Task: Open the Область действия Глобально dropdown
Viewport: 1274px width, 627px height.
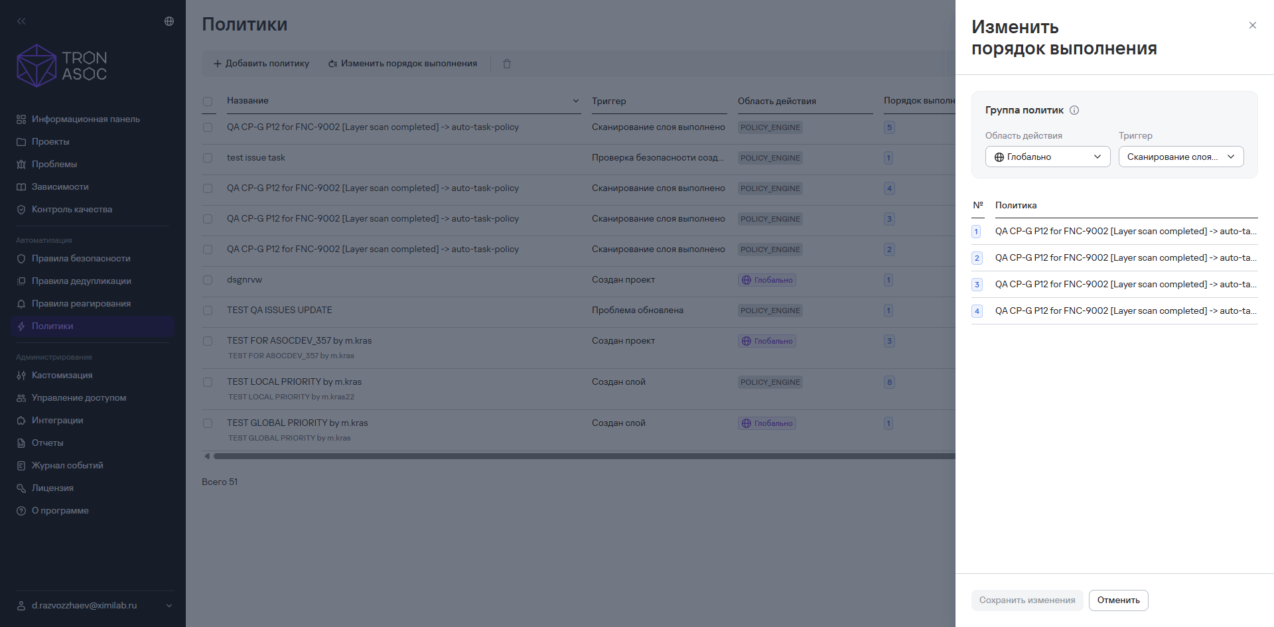Action: coord(1048,157)
